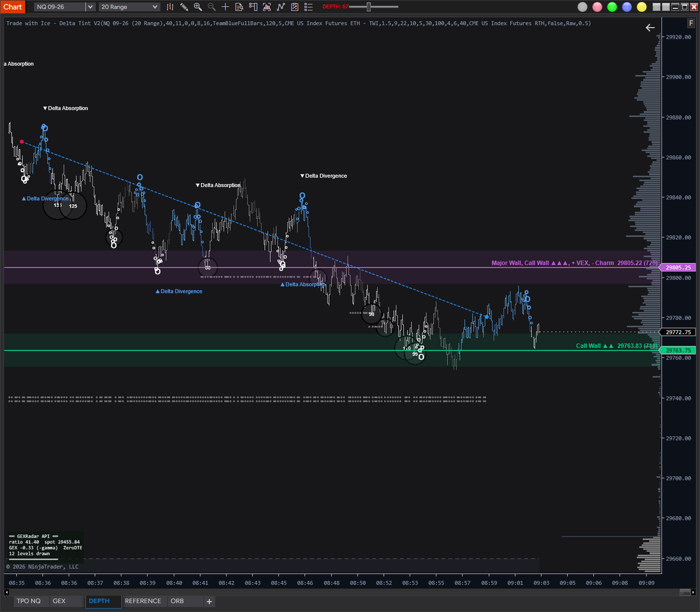Move the DEPTH slider handle

[x=369, y=7]
